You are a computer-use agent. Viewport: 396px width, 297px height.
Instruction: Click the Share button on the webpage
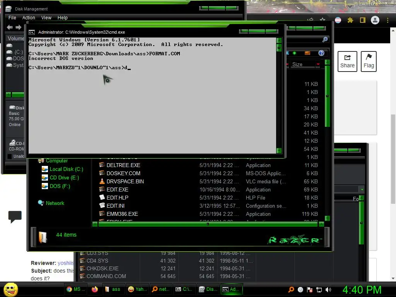347,61
